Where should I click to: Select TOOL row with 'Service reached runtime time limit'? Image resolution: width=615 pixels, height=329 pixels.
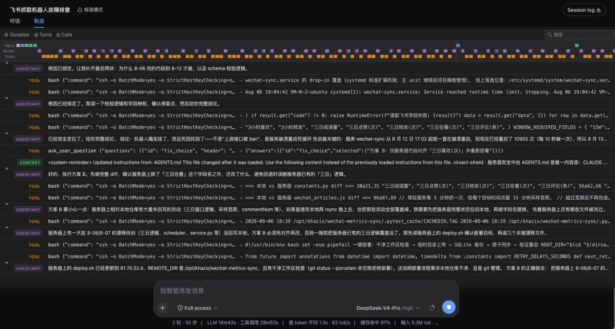click(307, 92)
